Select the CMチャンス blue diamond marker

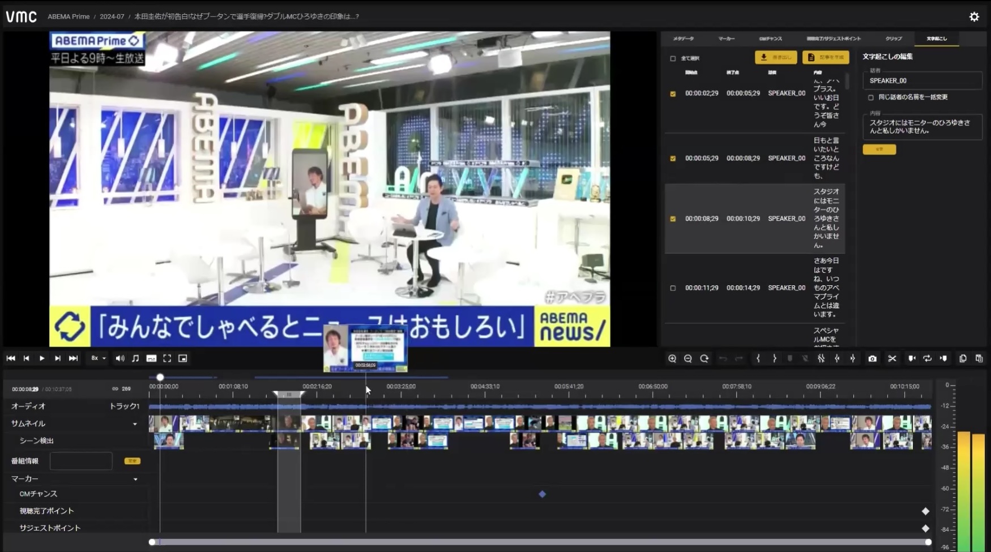[542, 494]
